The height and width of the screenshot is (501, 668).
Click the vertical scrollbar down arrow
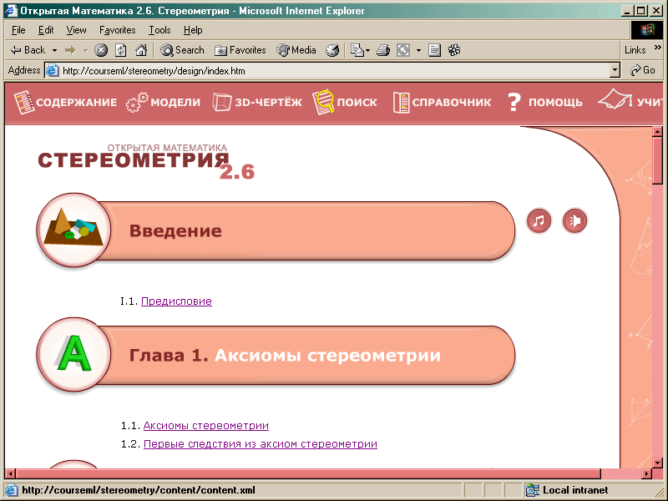(657, 463)
